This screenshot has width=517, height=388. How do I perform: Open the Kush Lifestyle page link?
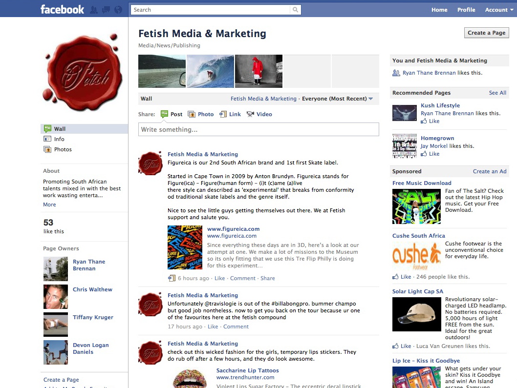pyautogui.click(x=440, y=105)
